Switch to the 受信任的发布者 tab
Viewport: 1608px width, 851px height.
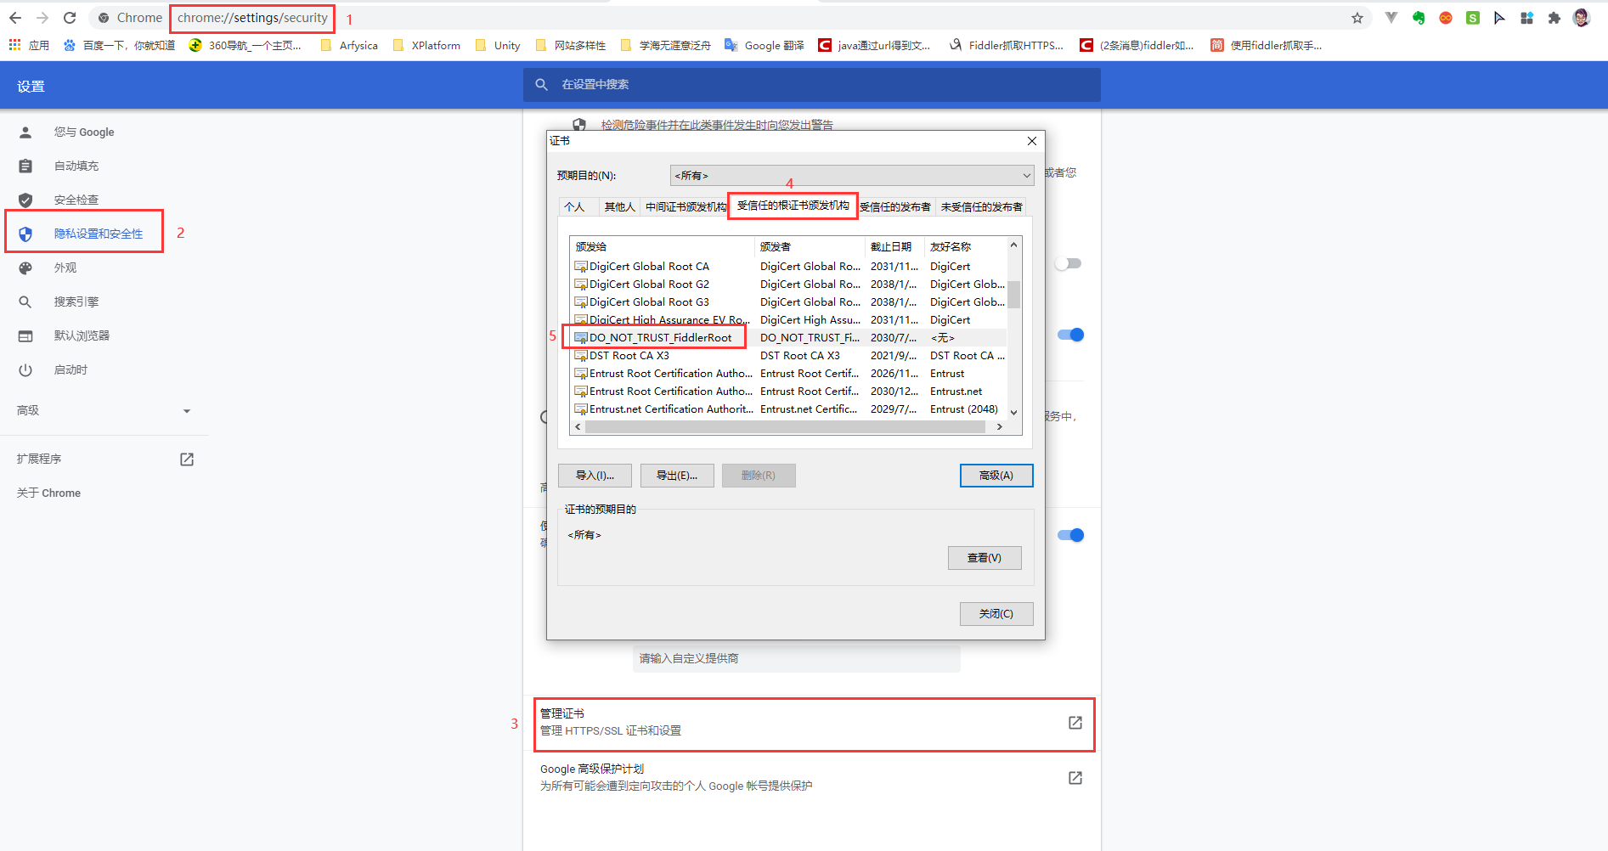click(x=895, y=206)
